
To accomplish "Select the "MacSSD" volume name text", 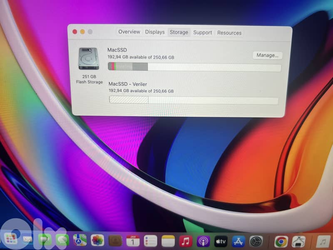I will [117, 50].
